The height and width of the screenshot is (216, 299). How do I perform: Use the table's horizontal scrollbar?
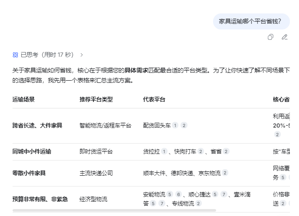tap(114, 210)
